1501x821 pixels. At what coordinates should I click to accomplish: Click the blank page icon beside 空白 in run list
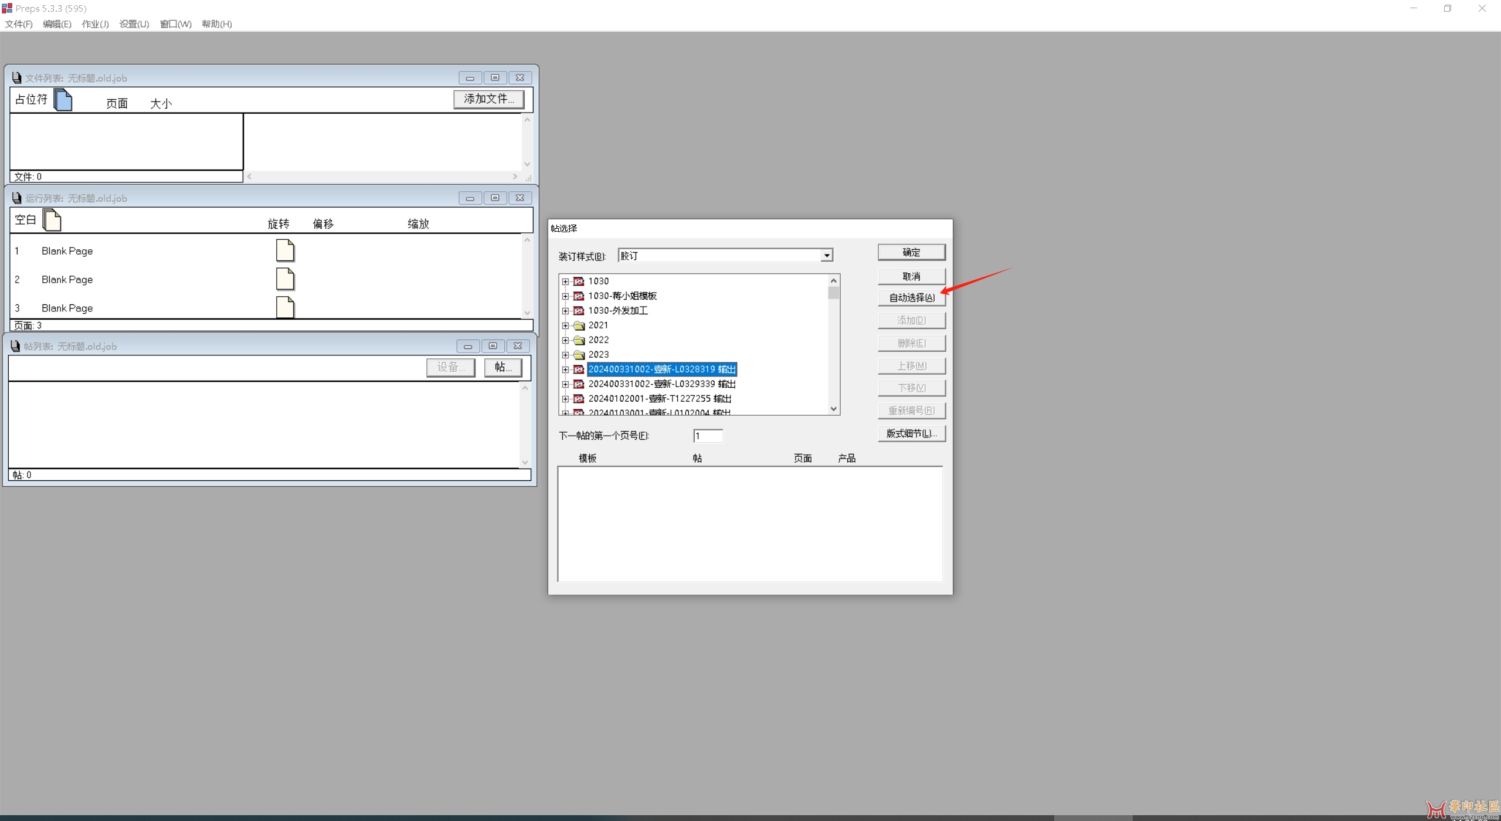[52, 220]
